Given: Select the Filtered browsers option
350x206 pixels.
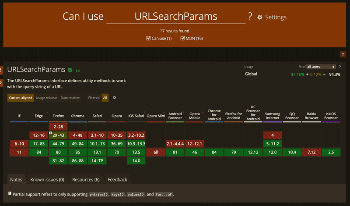Looking at the screenshot, I should pyautogui.click(x=94, y=98).
